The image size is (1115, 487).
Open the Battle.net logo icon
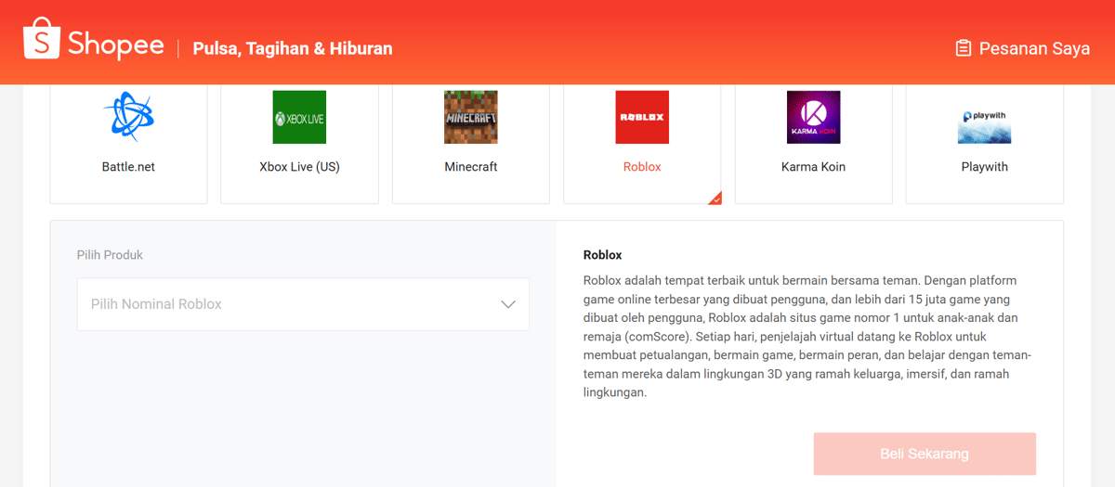pyautogui.click(x=128, y=117)
